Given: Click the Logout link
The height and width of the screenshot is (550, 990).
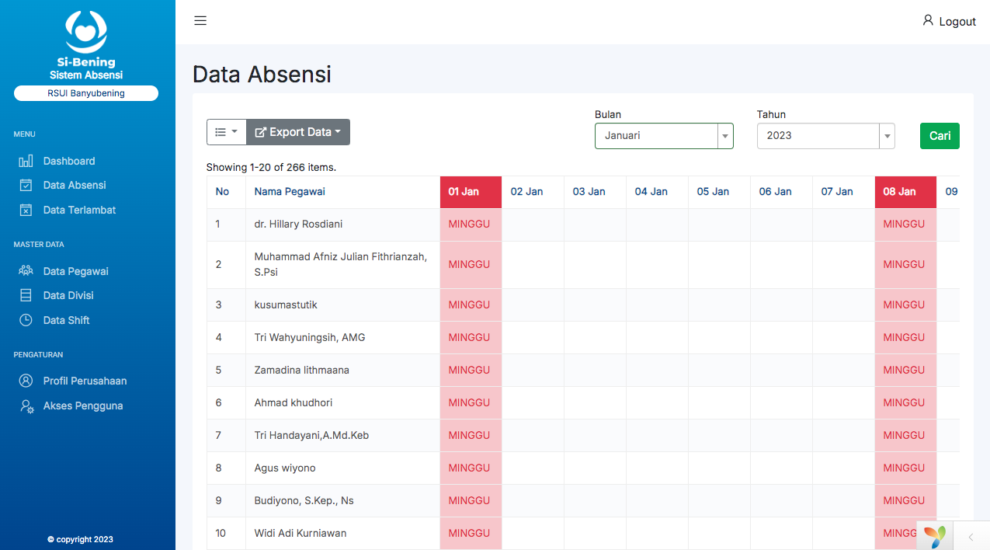Looking at the screenshot, I should point(949,22).
